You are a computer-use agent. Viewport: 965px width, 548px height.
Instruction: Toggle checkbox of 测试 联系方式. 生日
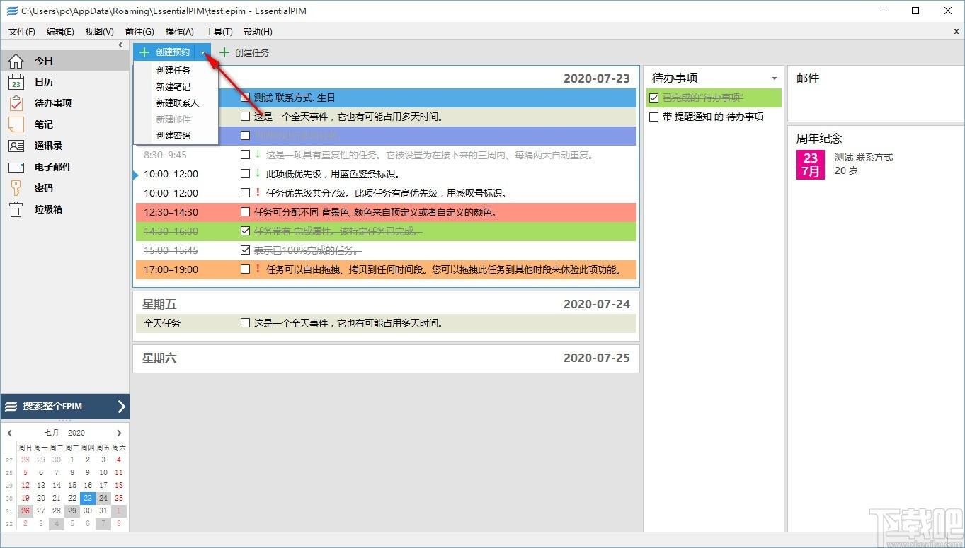(245, 98)
